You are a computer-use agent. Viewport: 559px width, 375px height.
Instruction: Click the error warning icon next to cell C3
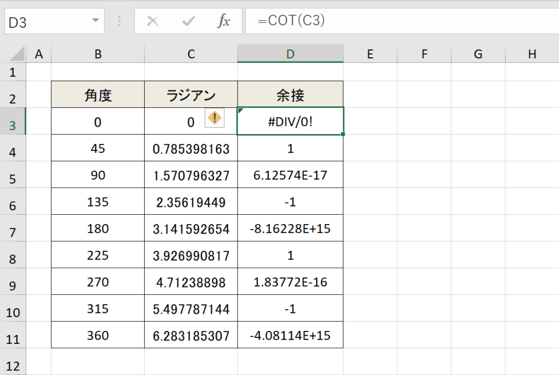214,118
